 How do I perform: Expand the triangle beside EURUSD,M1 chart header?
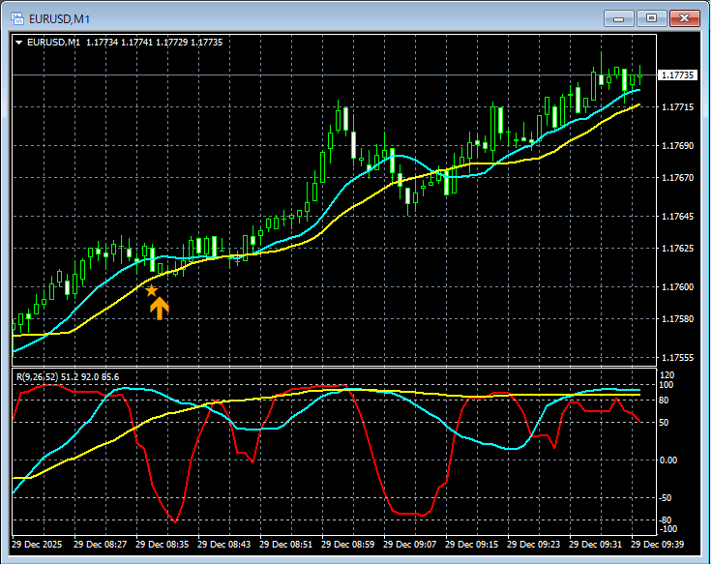point(19,43)
